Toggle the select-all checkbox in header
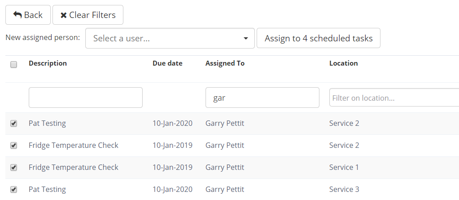This screenshot has height=200, width=459. tap(13, 64)
